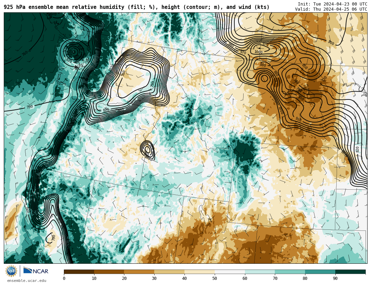Screen dimensions: 371x285
Task: Click the 910 contour label in eastern contours
Action: tap(299, 119)
